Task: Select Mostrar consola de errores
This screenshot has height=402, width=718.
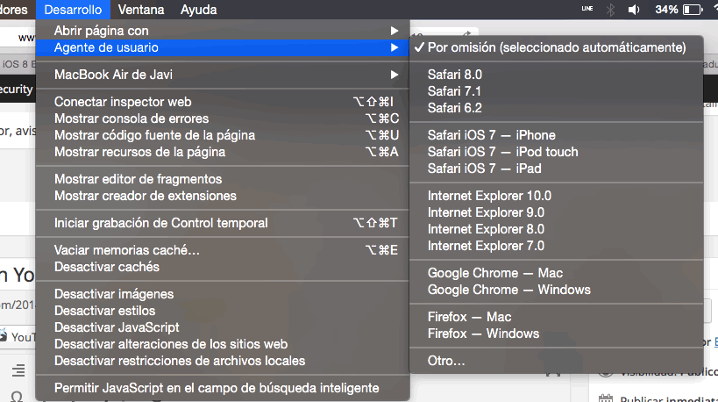Action: pyautogui.click(x=223, y=118)
